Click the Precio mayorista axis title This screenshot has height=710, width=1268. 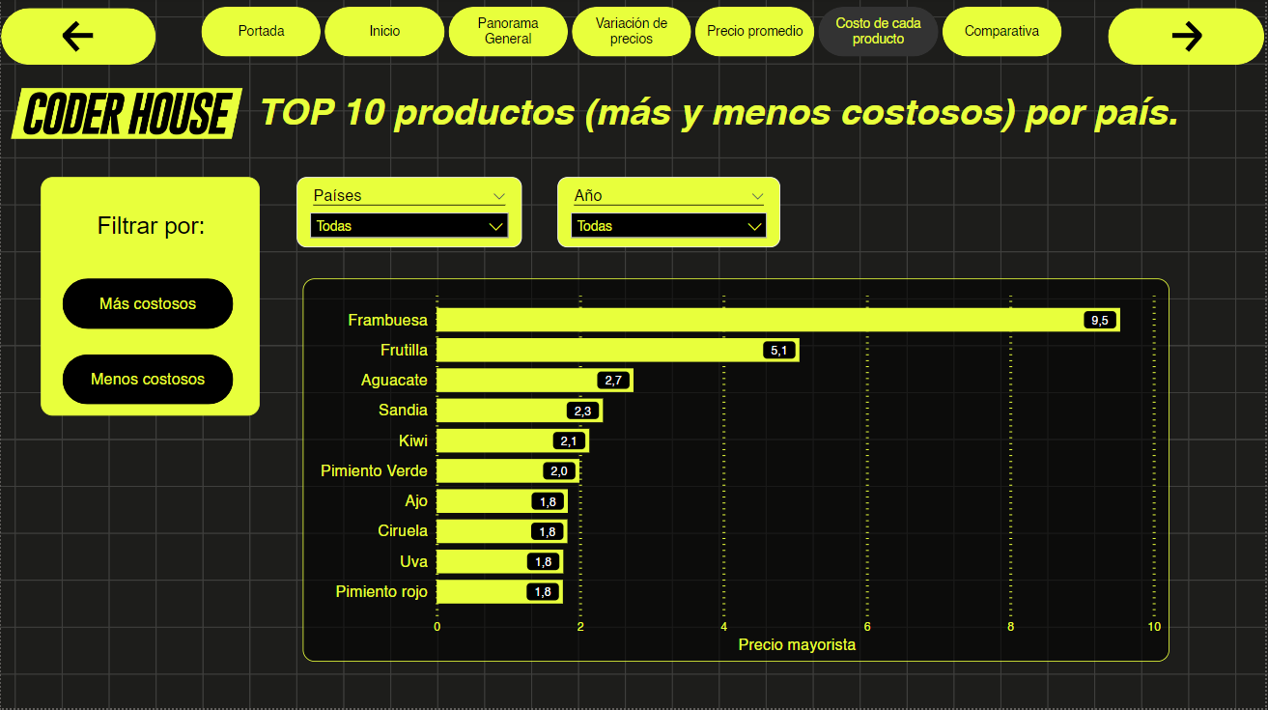coord(797,644)
